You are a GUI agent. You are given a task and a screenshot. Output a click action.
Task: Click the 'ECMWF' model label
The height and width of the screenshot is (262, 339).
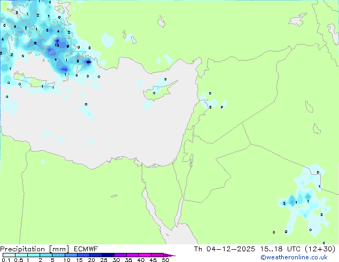click(x=86, y=249)
